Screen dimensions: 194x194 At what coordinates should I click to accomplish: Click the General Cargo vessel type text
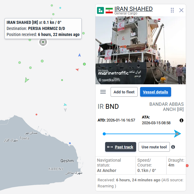[x=126, y=13]
